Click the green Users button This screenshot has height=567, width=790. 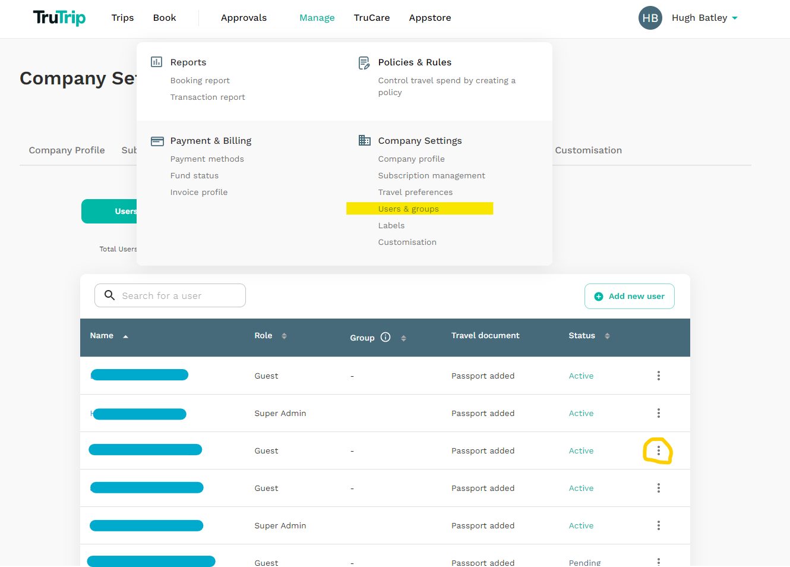(109, 211)
